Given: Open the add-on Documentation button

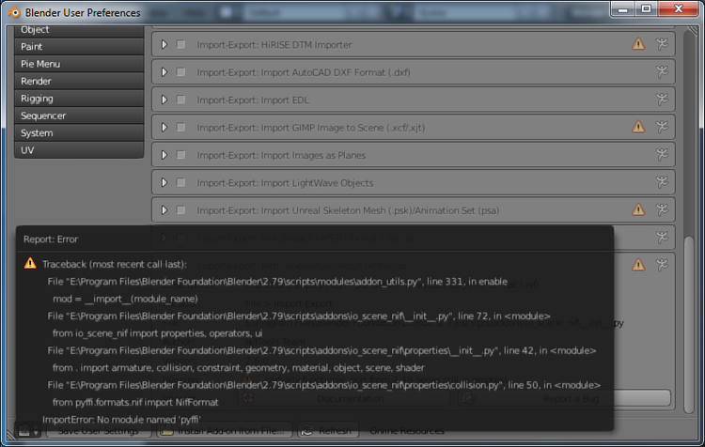Looking at the screenshot, I should point(344,398).
